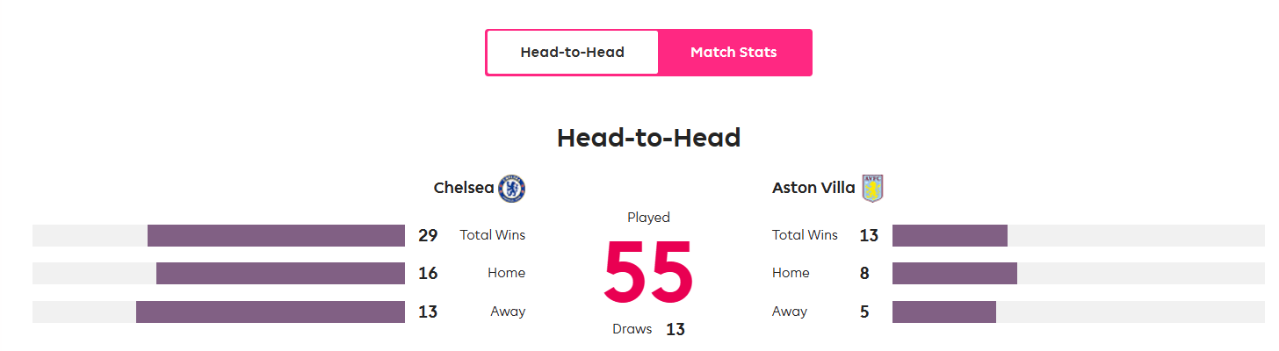Click Chelsea's 16 home wins value
This screenshot has width=1279, height=351.
point(428,274)
